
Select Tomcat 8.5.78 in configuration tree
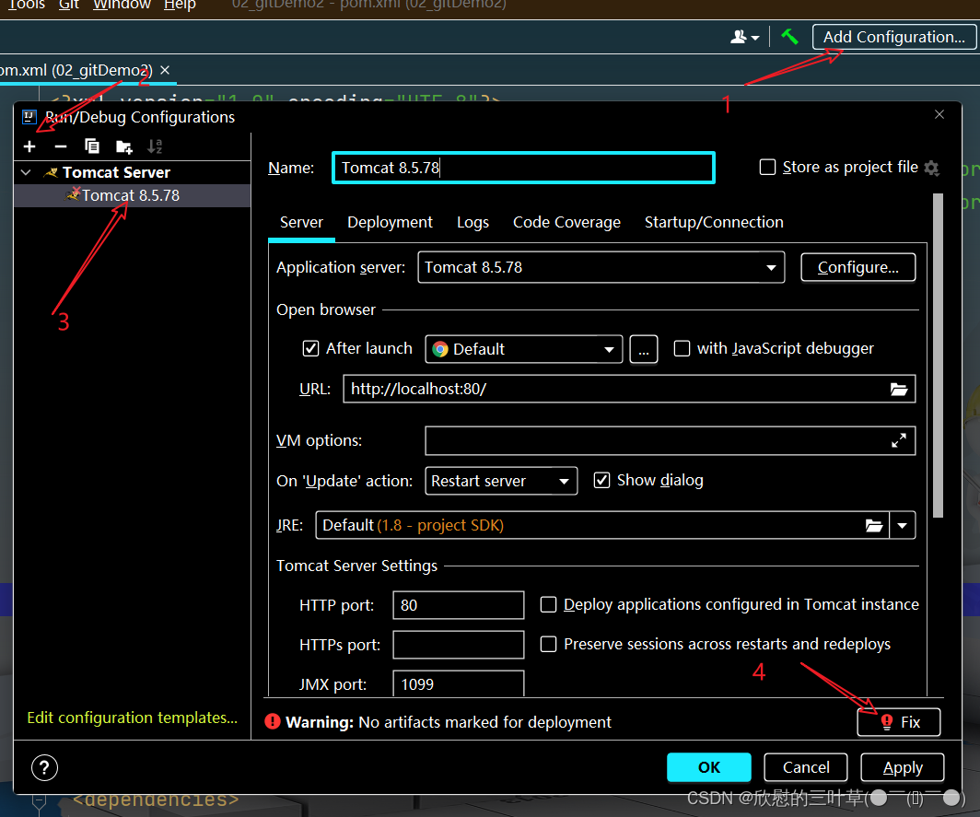[x=131, y=195]
